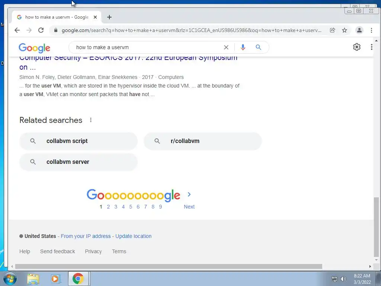Click the horizontal scrollbar thumb
Screen dimensions: 381x286
[x=169, y=267]
